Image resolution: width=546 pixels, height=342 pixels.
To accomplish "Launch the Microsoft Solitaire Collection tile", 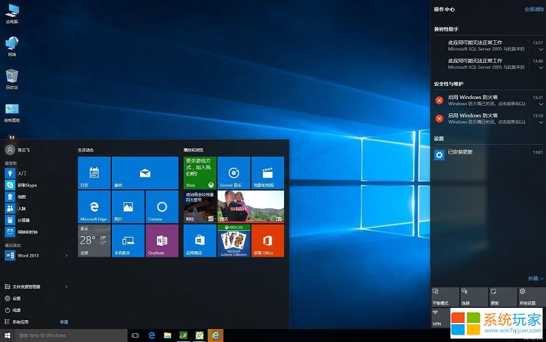I will 233,241.
